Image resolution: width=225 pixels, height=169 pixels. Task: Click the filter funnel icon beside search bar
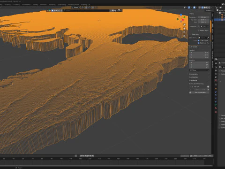click(x=119, y=10)
